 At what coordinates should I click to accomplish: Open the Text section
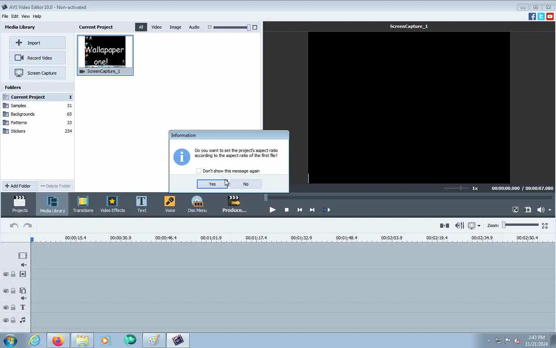[x=142, y=204]
